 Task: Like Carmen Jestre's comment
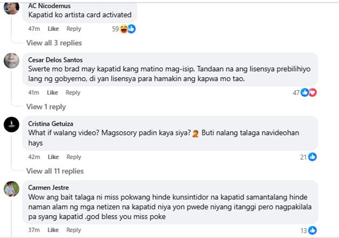tap(53, 230)
